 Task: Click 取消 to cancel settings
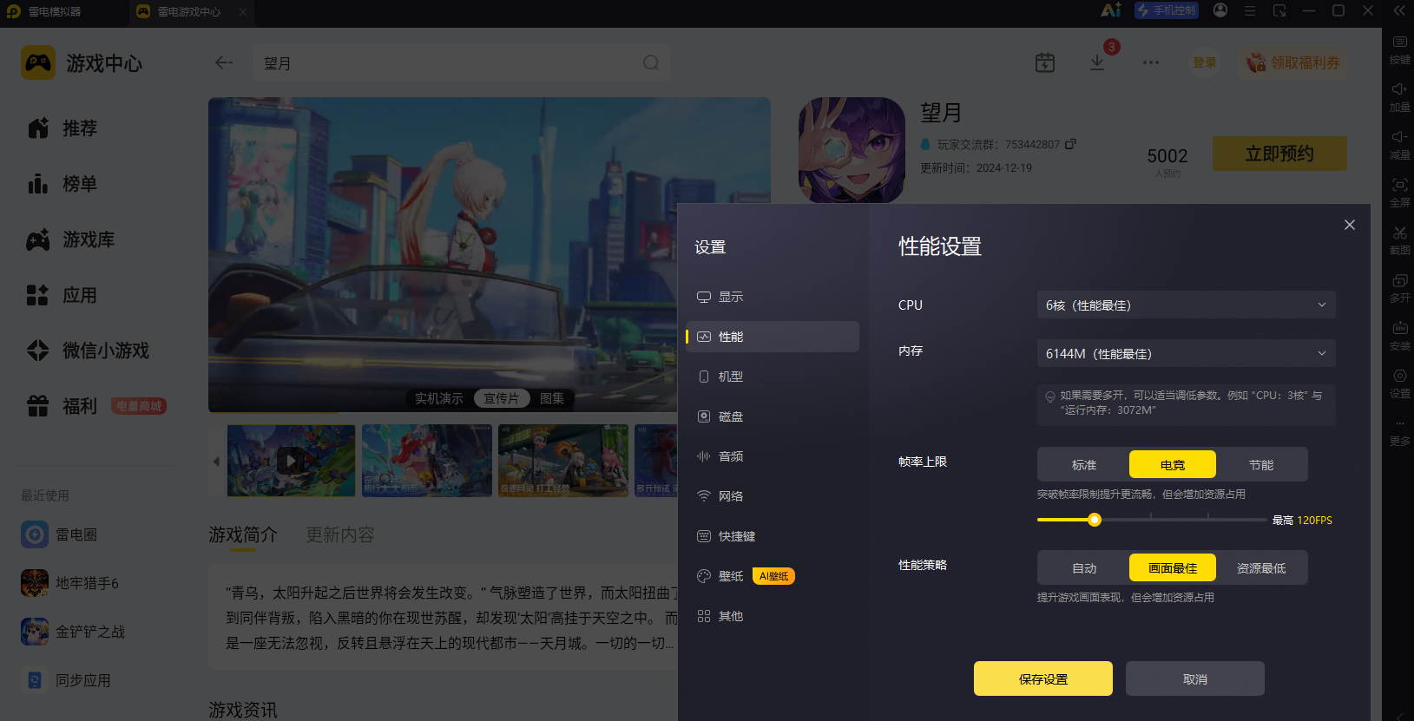click(x=1195, y=678)
